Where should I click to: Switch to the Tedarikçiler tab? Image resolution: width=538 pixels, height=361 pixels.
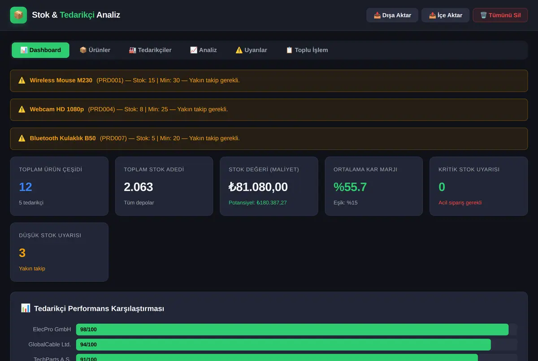(150, 50)
